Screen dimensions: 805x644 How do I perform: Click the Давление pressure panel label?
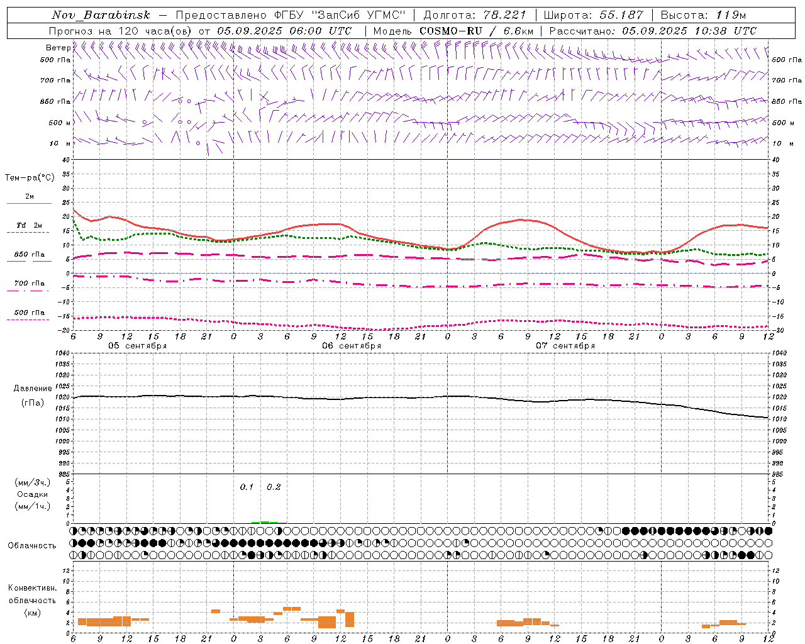click(32, 389)
